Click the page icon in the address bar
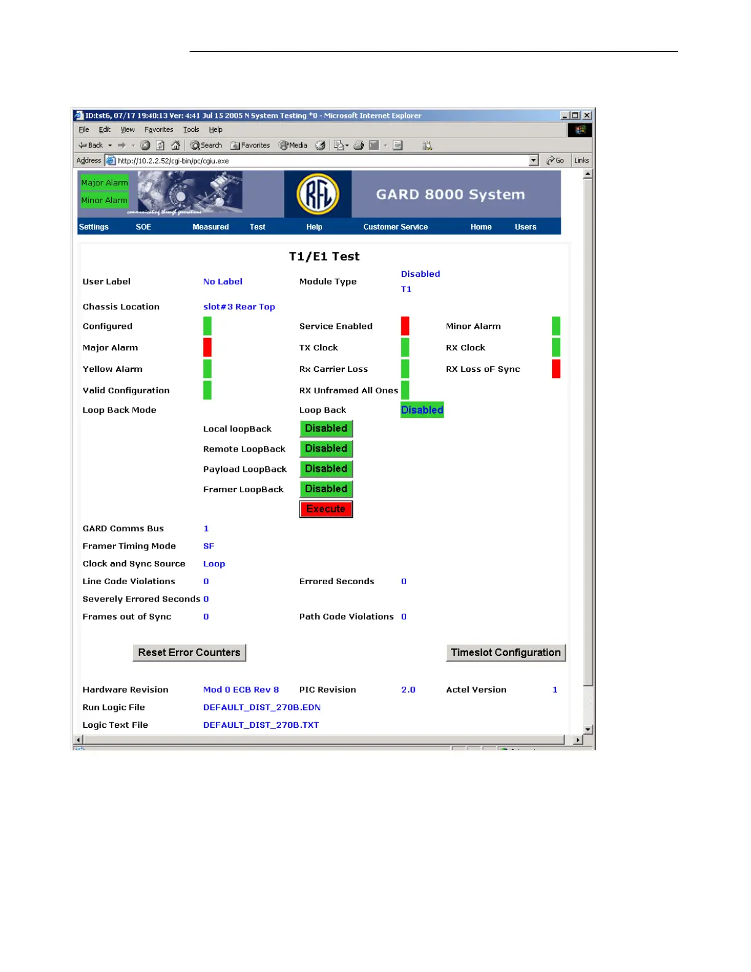The image size is (751, 972). coord(111,161)
